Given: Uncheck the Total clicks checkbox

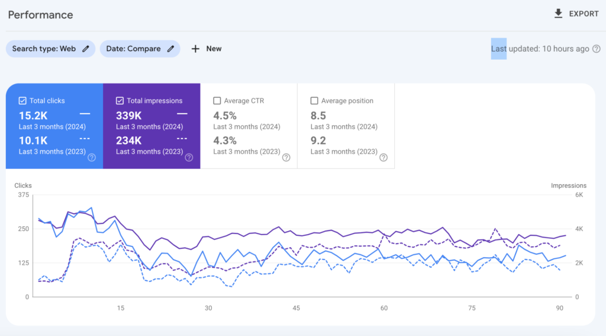Looking at the screenshot, I should coord(22,101).
